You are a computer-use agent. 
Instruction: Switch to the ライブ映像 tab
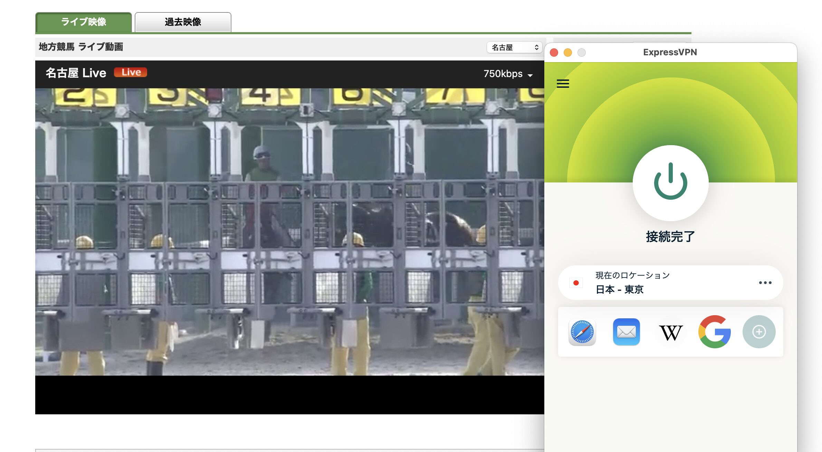click(84, 22)
